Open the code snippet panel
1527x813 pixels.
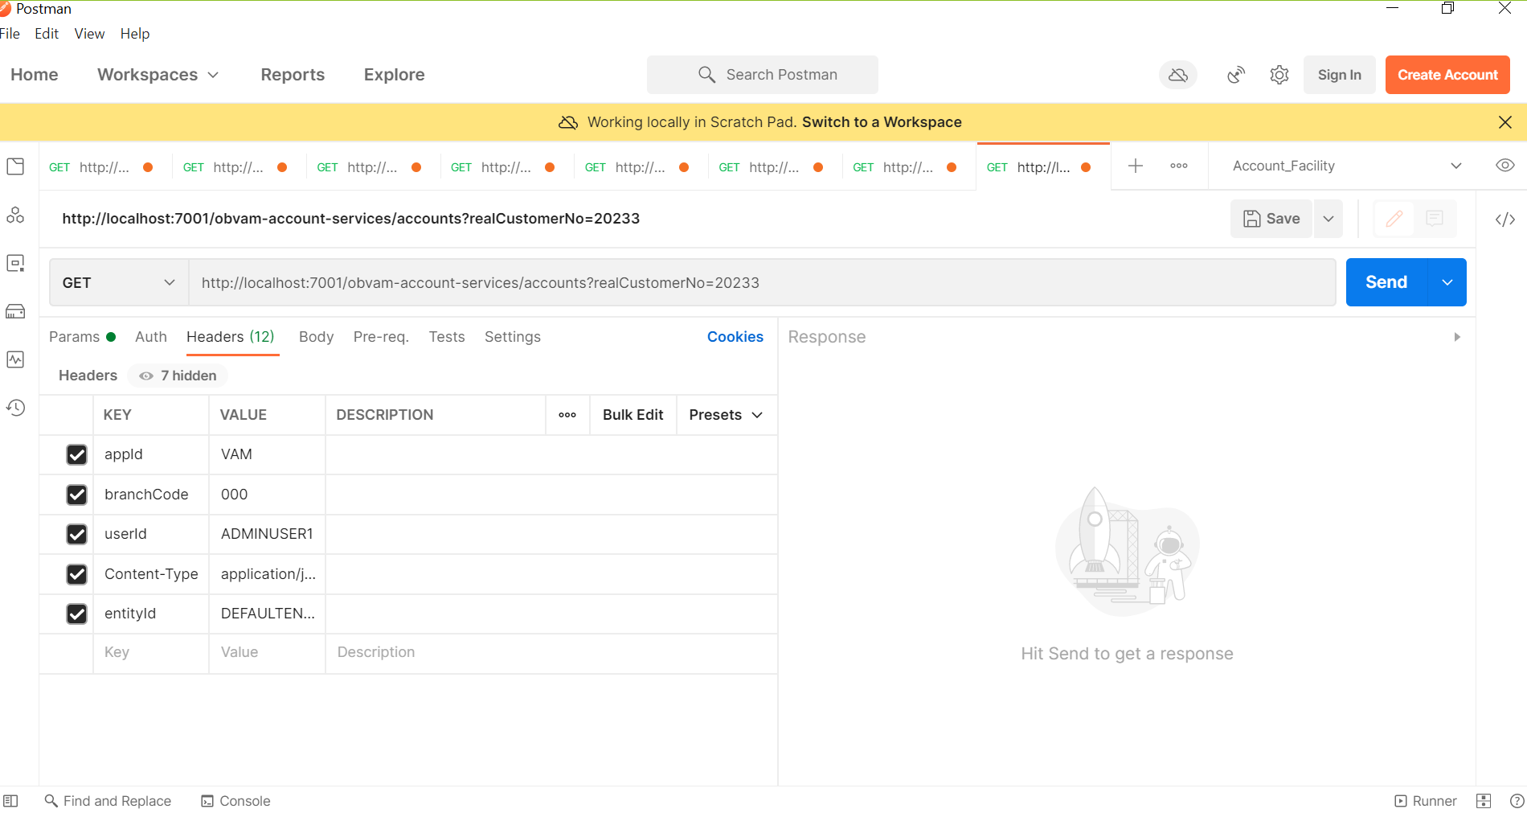coord(1505,219)
